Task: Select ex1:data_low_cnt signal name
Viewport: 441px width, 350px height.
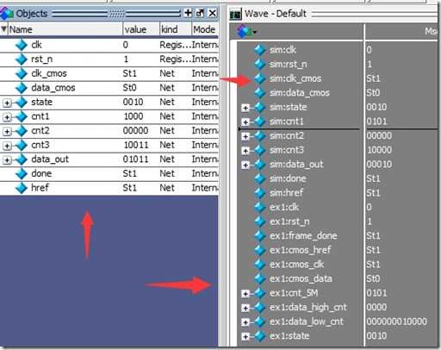Action: (x=307, y=322)
